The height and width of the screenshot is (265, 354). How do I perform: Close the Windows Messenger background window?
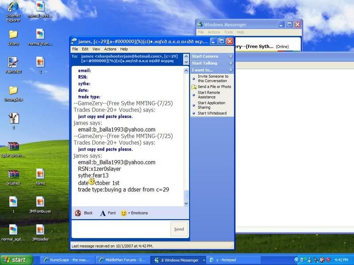point(297,24)
